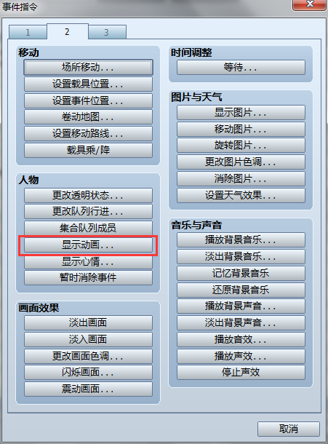Viewport: 328px width, 444px height.
Task: Click 显示图片... button
Action: coord(241,113)
